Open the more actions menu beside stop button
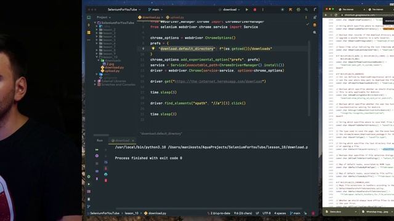Viewport: 394px width, 221px height. [263, 10]
